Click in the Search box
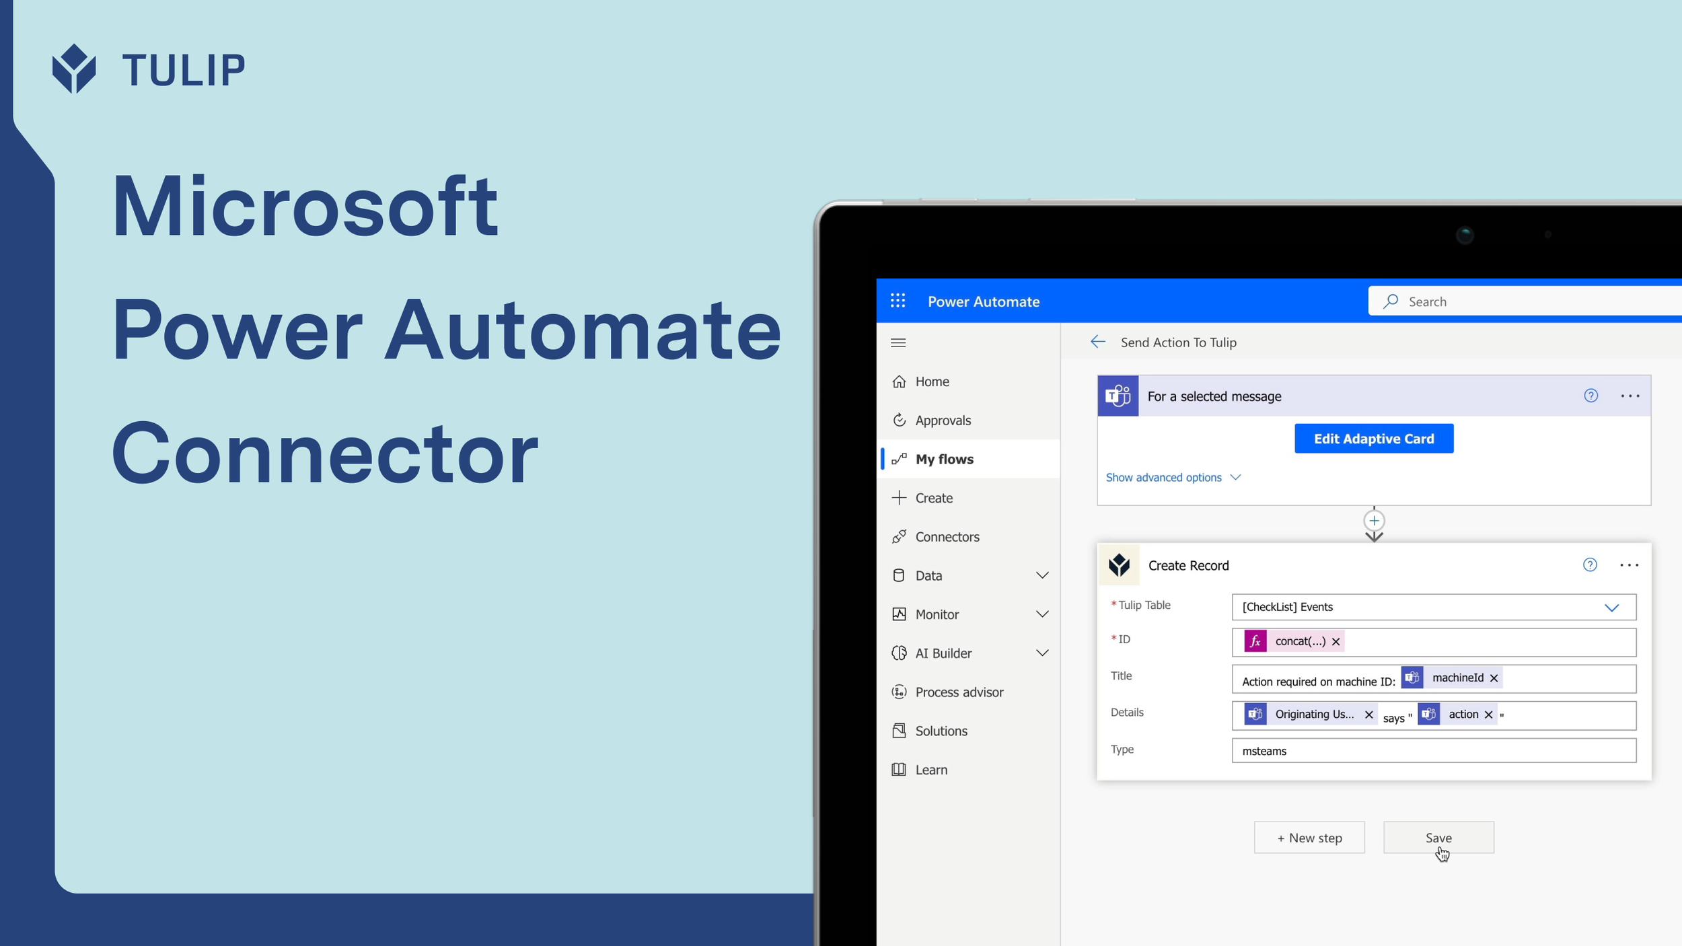Image resolution: width=1682 pixels, height=946 pixels. (1525, 301)
